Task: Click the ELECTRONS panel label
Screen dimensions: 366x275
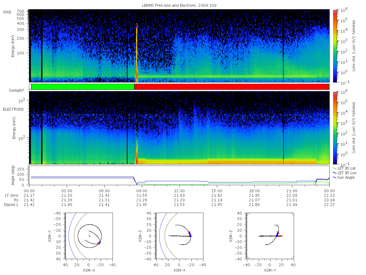Action: coord(13,109)
